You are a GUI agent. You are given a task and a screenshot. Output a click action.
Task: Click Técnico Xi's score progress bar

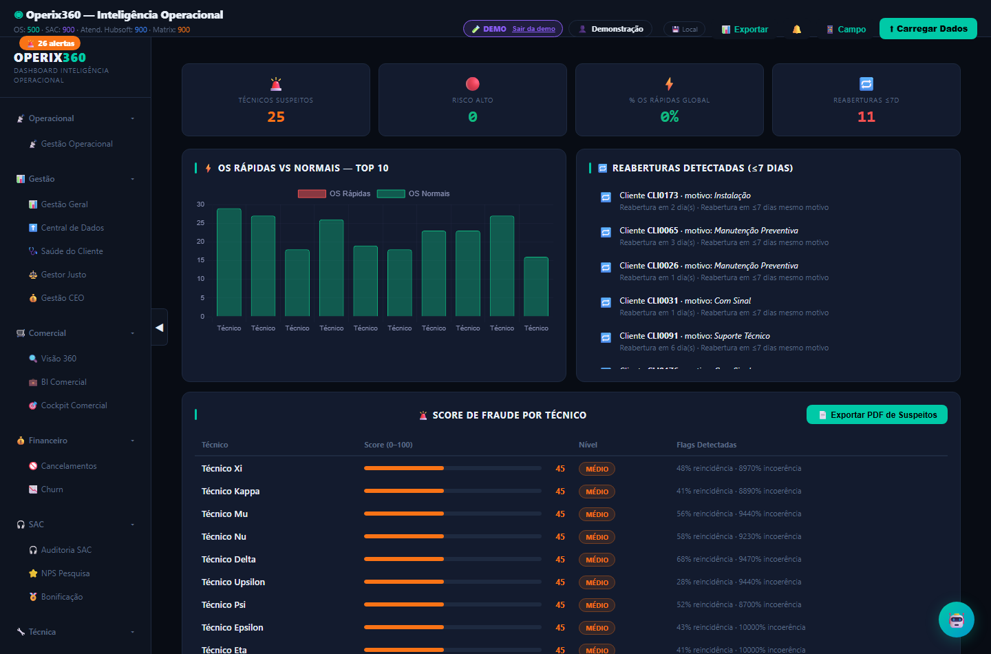[x=453, y=468]
